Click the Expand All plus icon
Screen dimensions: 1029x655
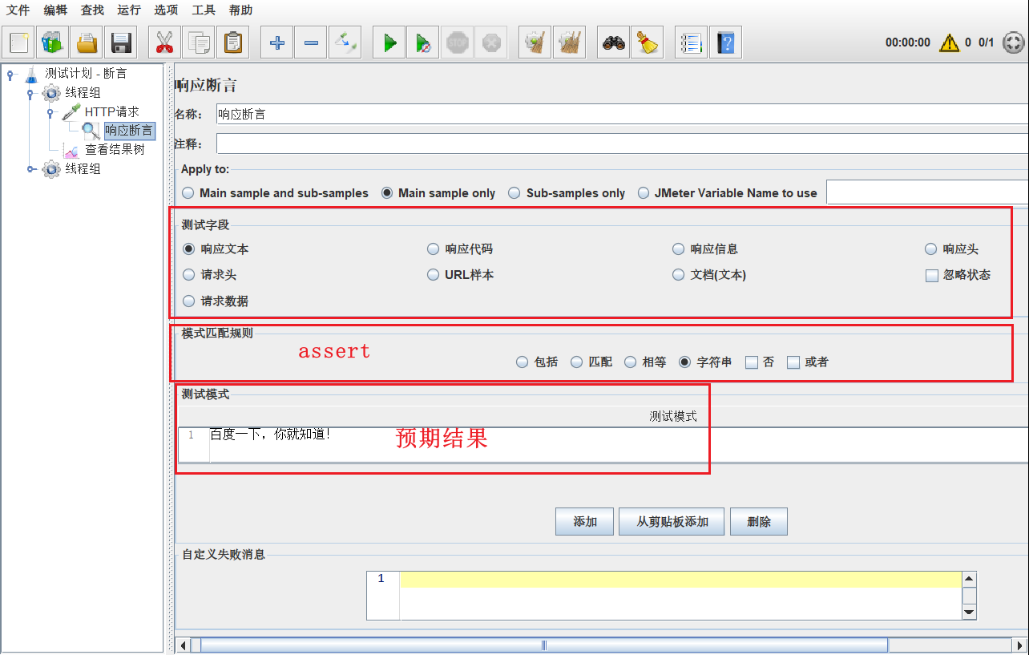click(x=276, y=42)
